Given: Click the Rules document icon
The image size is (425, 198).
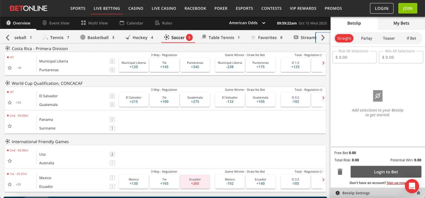Looking at the screenshot, I should coord(158,23).
